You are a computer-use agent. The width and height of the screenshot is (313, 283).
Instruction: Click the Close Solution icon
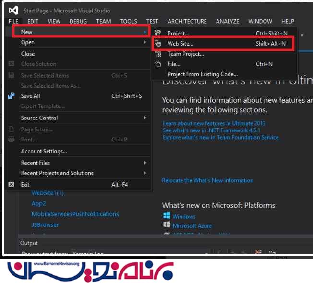click(11, 64)
